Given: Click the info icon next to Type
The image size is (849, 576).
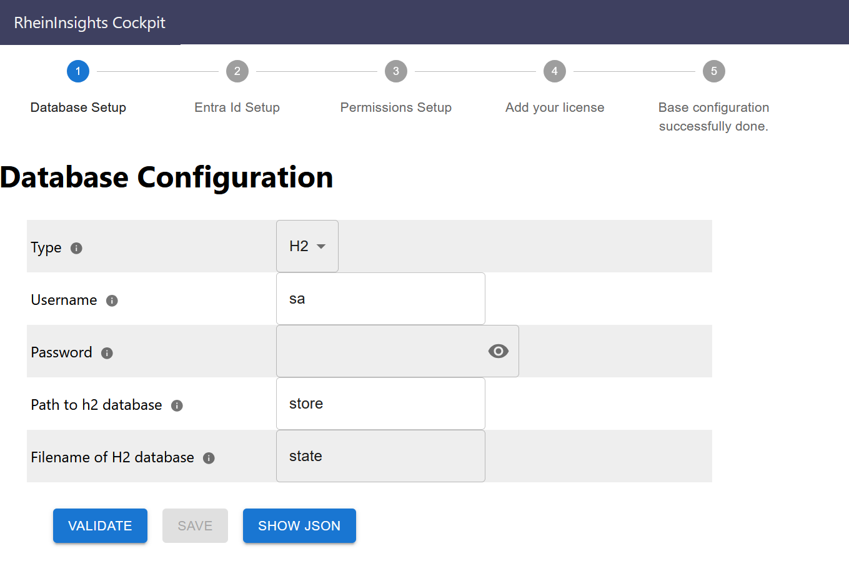Looking at the screenshot, I should [76, 248].
